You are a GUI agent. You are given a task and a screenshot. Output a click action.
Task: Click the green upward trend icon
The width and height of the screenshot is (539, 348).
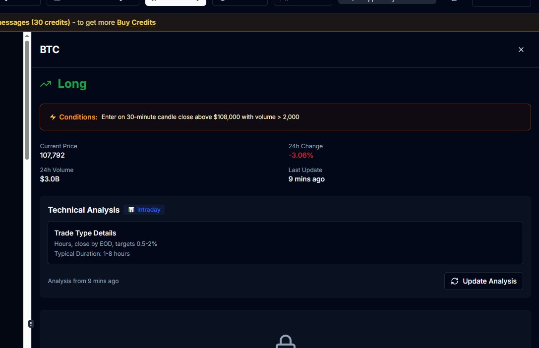point(46,84)
